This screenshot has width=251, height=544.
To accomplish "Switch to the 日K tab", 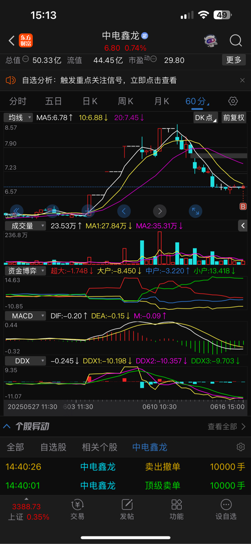I will tap(90, 101).
